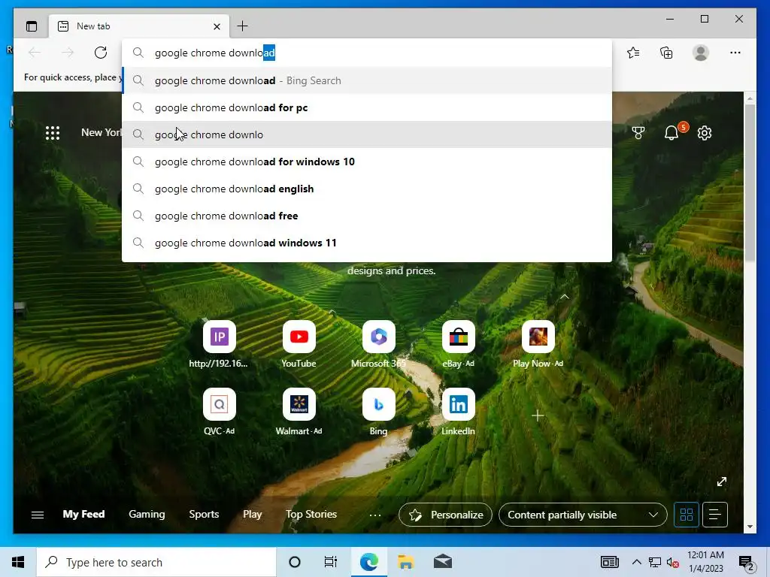Select the Sports feed tab
This screenshot has height=577, width=770.
(204, 514)
